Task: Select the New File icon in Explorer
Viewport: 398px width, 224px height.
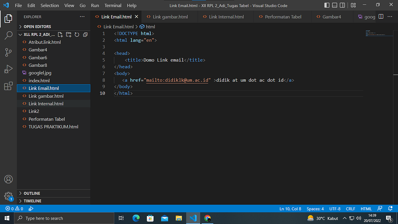Action: [60, 34]
